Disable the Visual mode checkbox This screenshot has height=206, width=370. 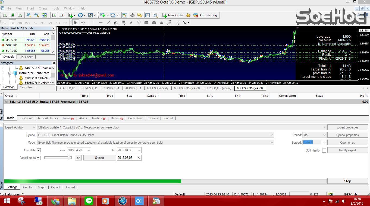pos(39,158)
